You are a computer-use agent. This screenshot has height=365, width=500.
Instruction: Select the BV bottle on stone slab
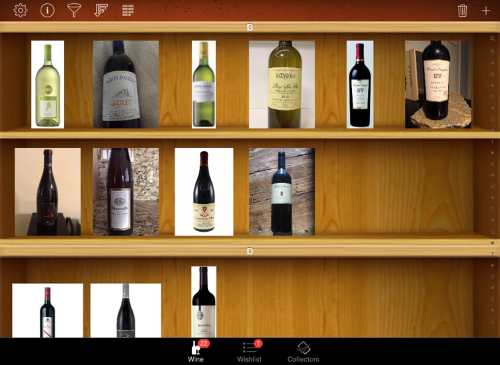click(x=438, y=85)
